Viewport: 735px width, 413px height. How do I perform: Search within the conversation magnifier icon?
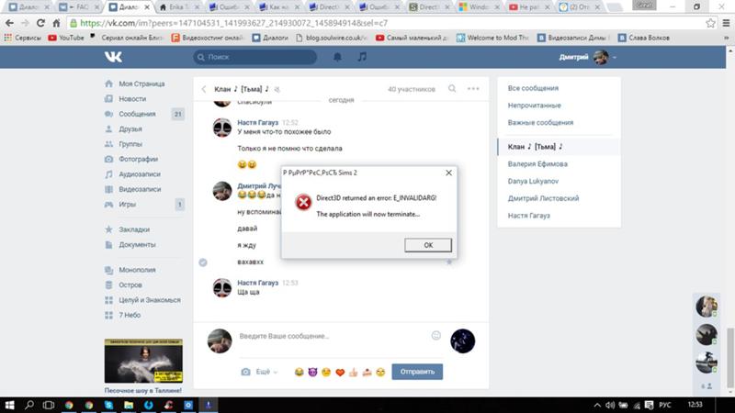(x=452, y=88)
